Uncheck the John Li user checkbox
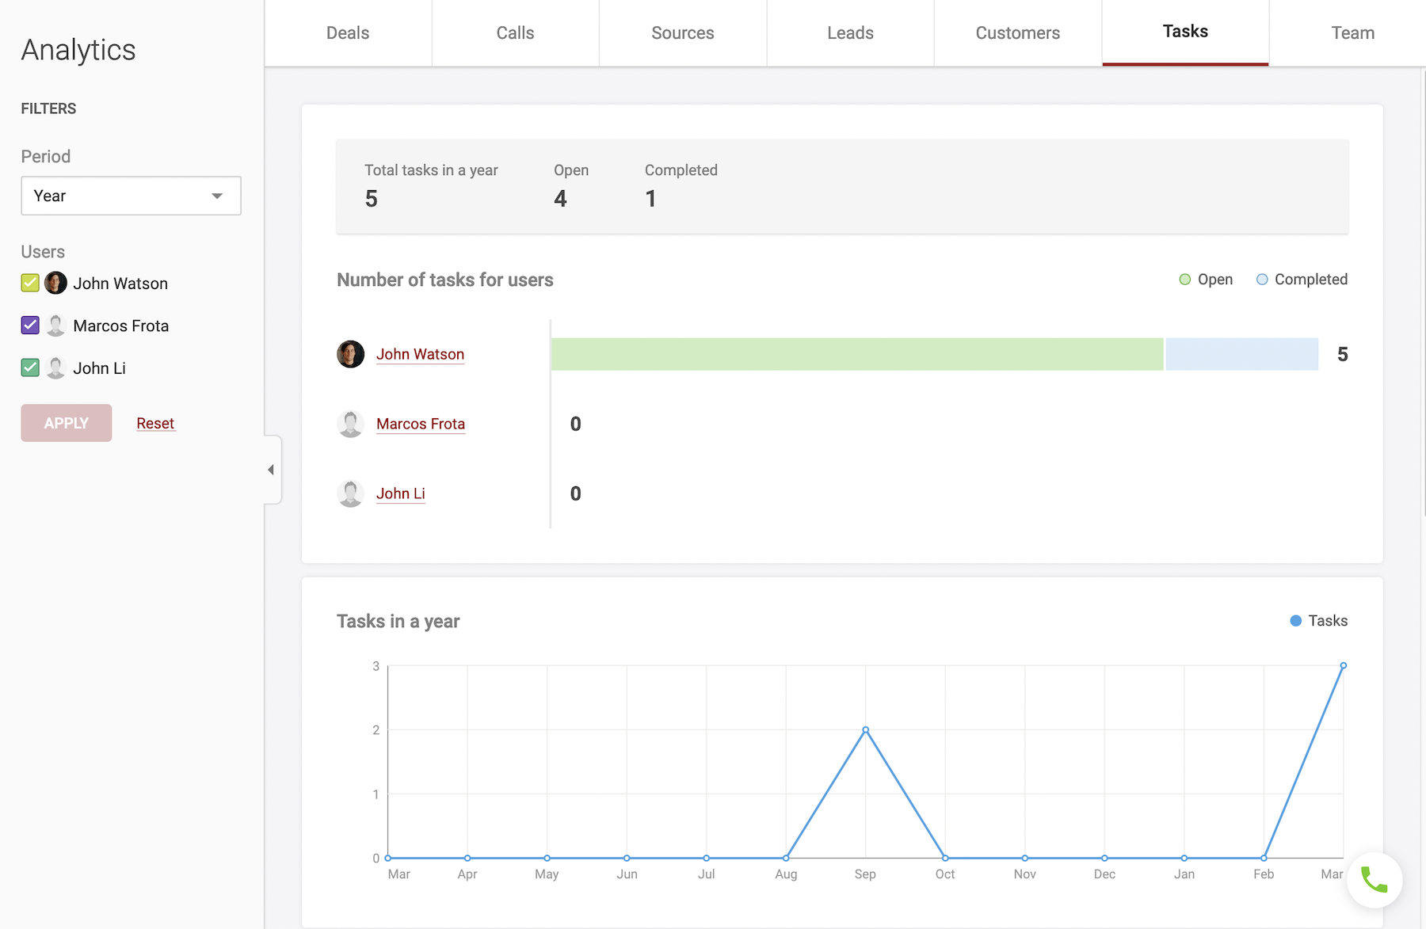This screenshot has height=929, width=1426. 30,367
